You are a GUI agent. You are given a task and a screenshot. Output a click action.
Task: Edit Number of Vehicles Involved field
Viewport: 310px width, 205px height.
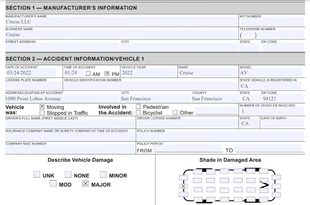coord(272,111)
